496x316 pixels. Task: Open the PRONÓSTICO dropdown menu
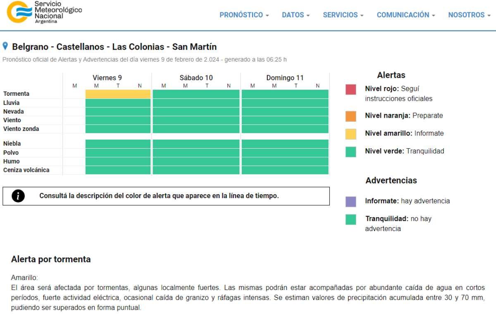click(244, 15)
